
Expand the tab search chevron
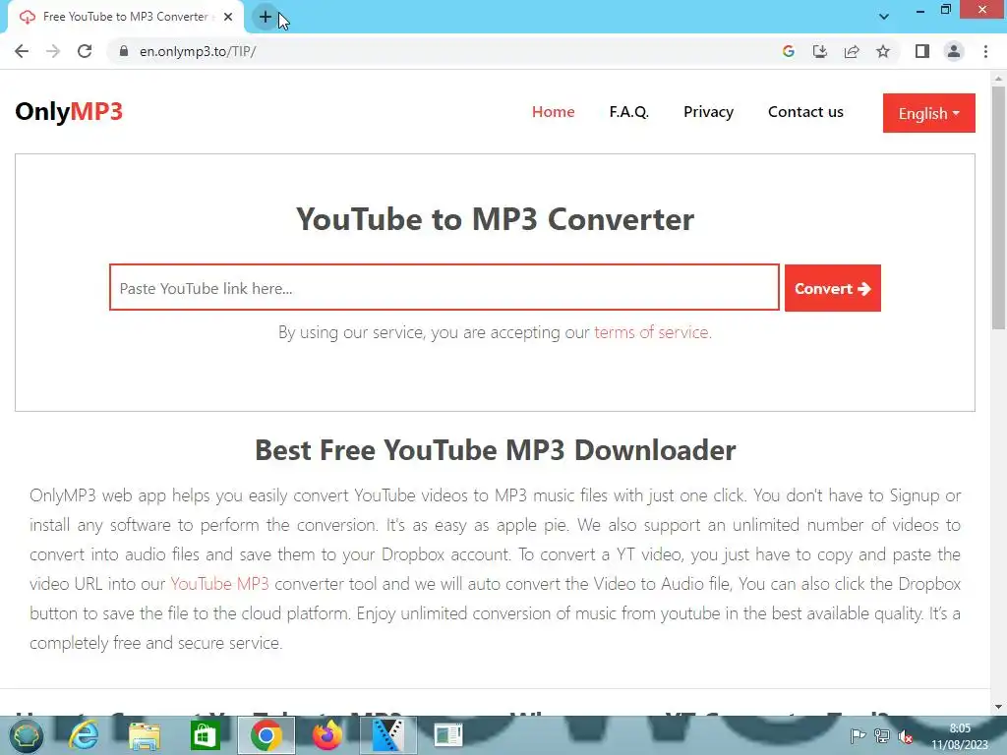pyautogui.click(x=884, y=17)
